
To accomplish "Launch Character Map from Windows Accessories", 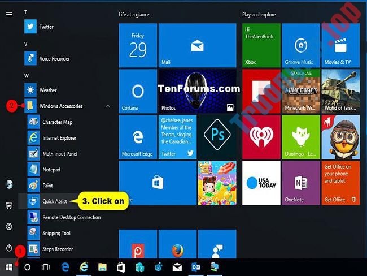I will click(57, 122).
